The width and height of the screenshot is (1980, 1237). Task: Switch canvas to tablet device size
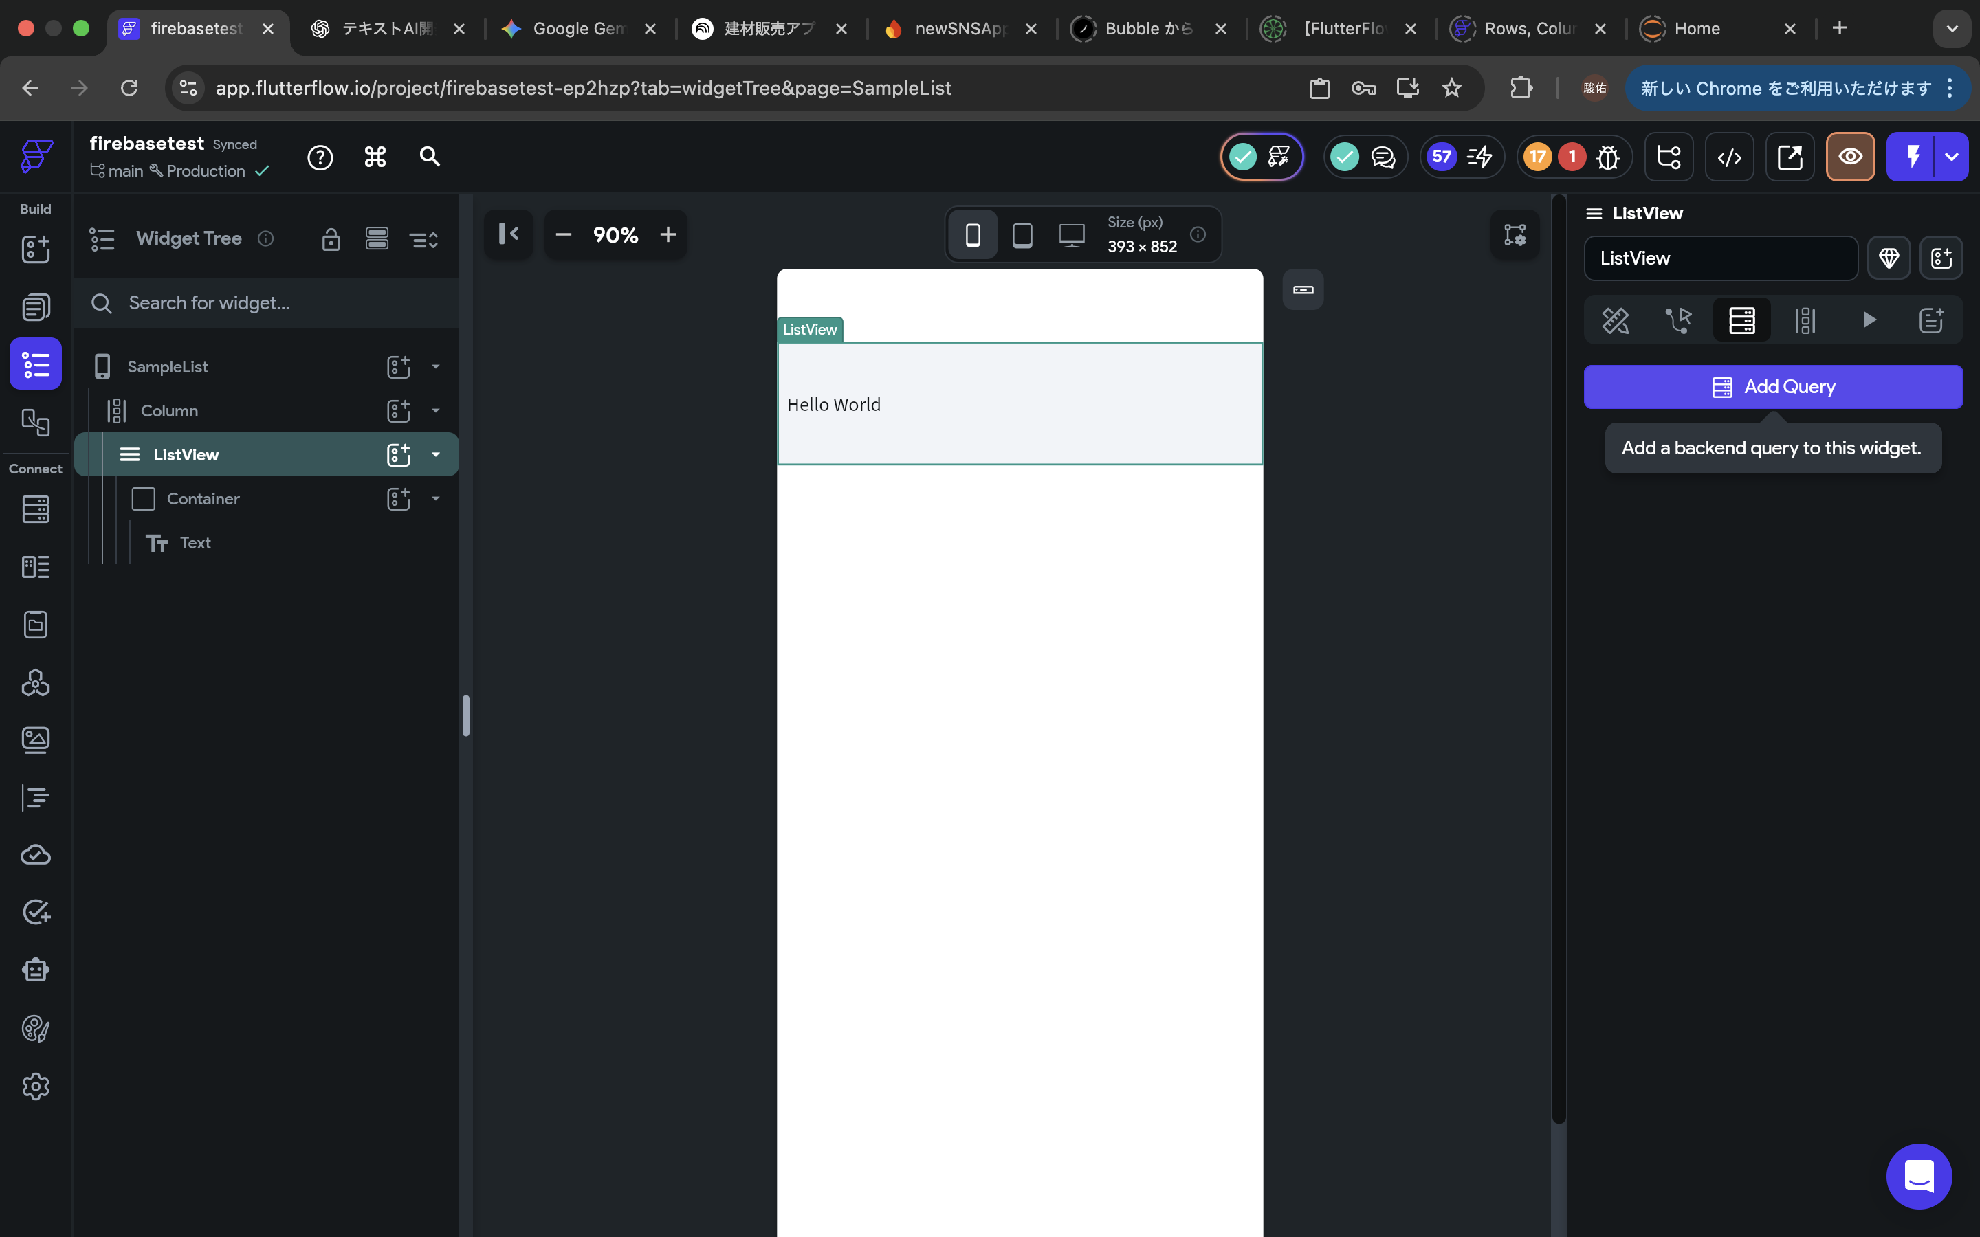[1022, 236]
